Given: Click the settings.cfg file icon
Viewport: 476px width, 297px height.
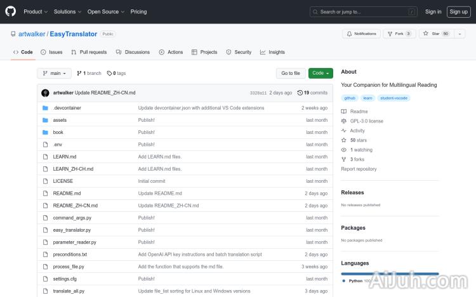Looking at the screenshot, I should tap(45, 279).
